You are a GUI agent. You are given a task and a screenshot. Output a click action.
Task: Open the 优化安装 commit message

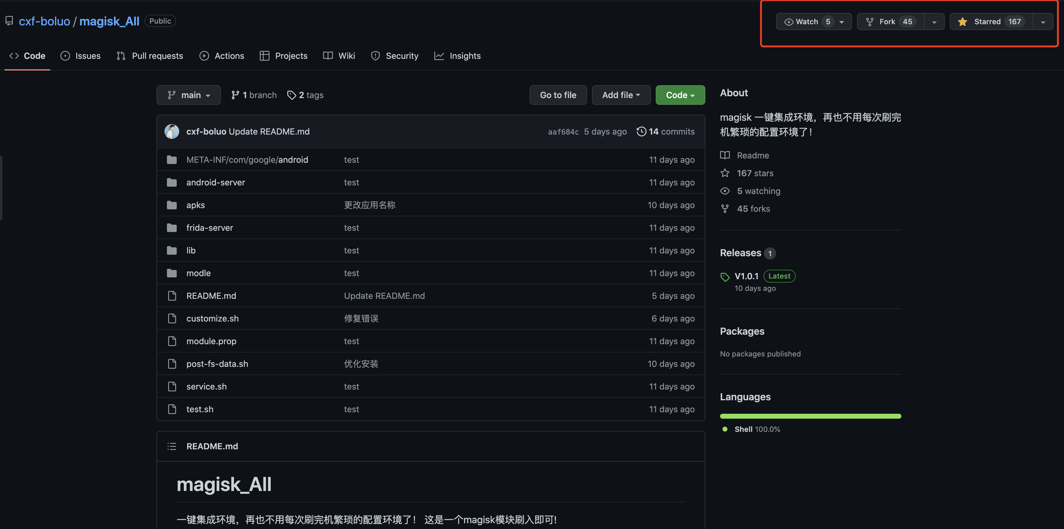(361, 364)
